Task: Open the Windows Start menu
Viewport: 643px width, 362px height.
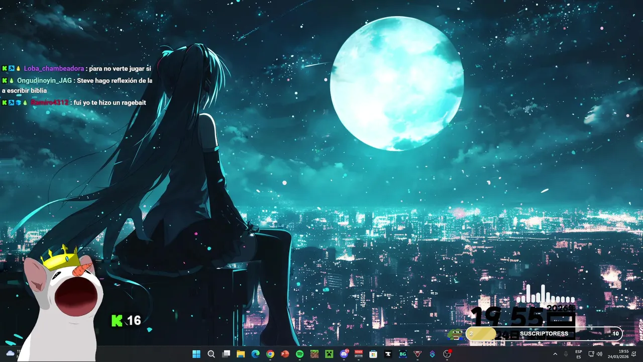Action: pos(196,354)
